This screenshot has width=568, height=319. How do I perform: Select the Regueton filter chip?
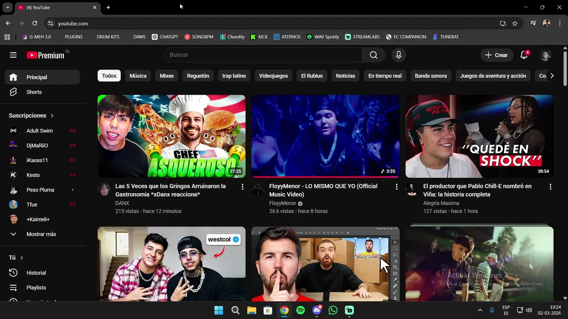click(x=198, y=76)
